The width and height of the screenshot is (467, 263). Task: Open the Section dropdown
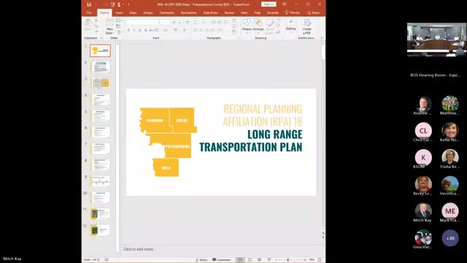119,32
